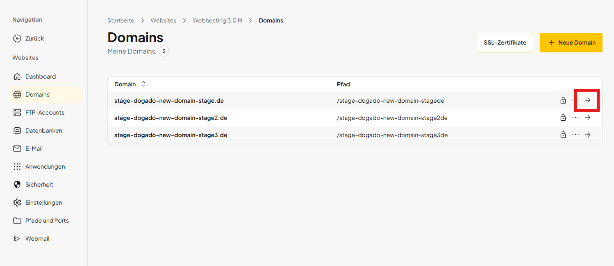This screenshot has height=266, width=614.
Task: Open SSL-Zertifikate
Action: pos(505,42)
